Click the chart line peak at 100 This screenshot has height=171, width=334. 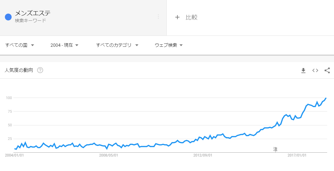click(326, 98)
